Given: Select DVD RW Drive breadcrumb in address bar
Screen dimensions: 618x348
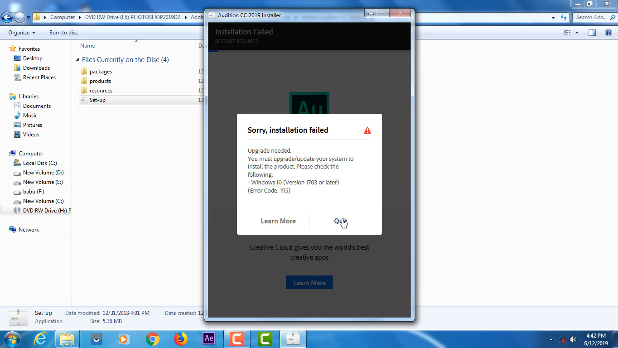Looking at the screenshot, I should click(x=132, y=17).
